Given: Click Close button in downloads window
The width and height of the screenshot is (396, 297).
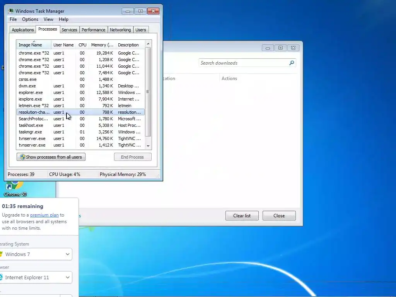Looking at the screenshot, I should pyautogui.click(x=279, y=216).
